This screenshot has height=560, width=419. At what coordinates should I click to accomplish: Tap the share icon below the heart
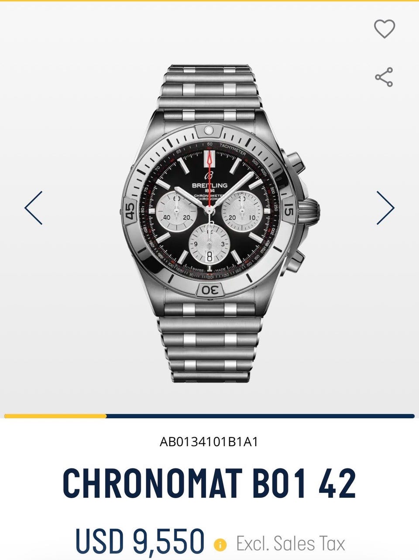click(384, 77)
